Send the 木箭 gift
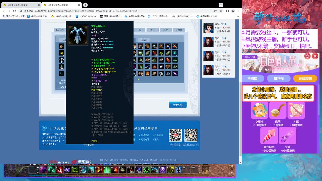This screenshot has height=181, width=322. click(x=296, y=110)
